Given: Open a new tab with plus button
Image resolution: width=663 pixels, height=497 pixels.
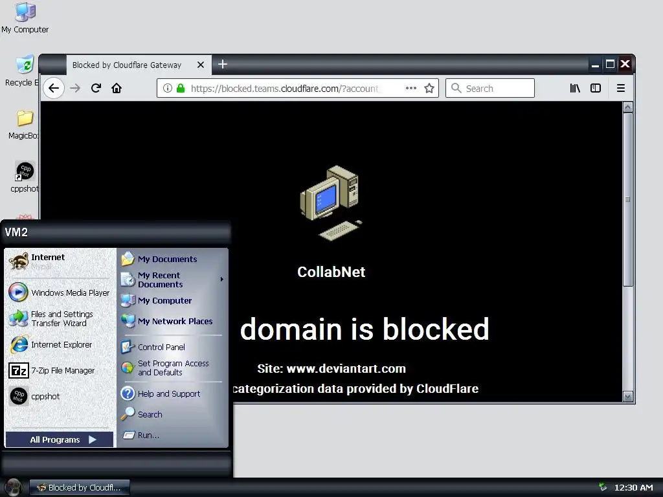Looking at the screenshot, I should pos(223,64).
